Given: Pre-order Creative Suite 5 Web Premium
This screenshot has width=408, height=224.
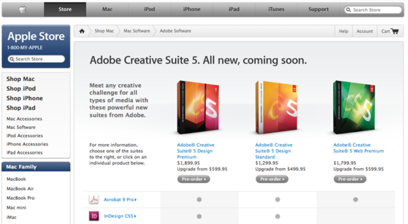Looking at the screenshot, I should click(x=350, y=179).
